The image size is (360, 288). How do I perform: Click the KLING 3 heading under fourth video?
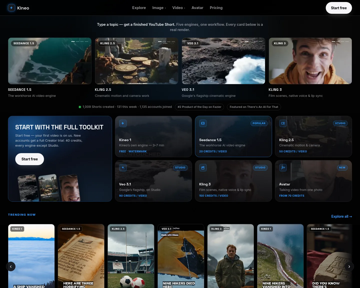coord(275,90)
